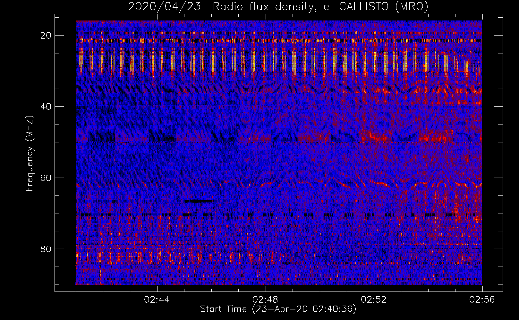The width and height of the screenshot is (519, 320).
Task: Click the 02:56 time tick label
Action: click(482, 300)
